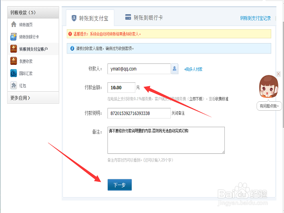Click the 温馨提示 warning text

tap(107, 34)
